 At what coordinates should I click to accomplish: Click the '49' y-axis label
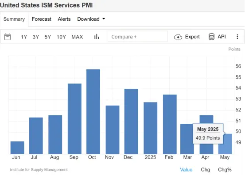238,142
